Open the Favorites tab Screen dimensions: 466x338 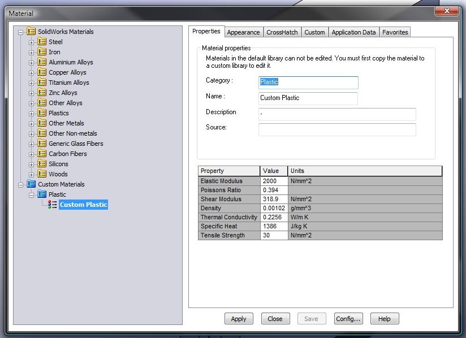(x=395, y=32)
